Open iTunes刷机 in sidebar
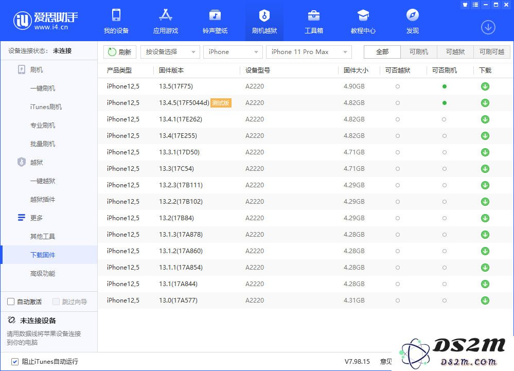 pos(46,107)
